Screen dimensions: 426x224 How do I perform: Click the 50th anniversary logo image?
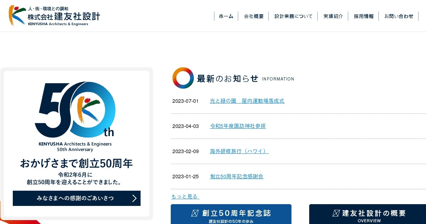pos(75,117)
